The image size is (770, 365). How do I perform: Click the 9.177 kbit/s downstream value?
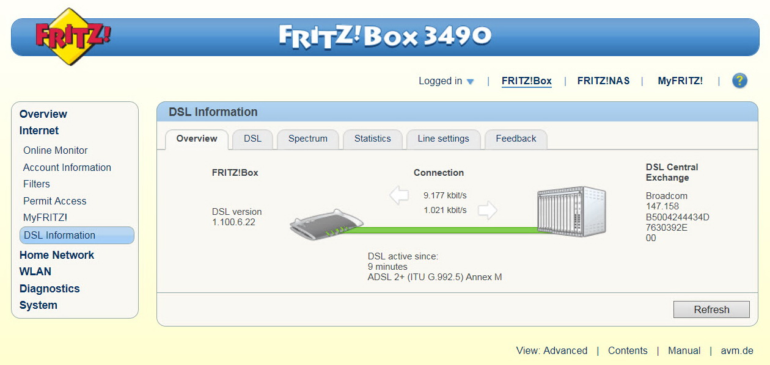click(445, 196)
